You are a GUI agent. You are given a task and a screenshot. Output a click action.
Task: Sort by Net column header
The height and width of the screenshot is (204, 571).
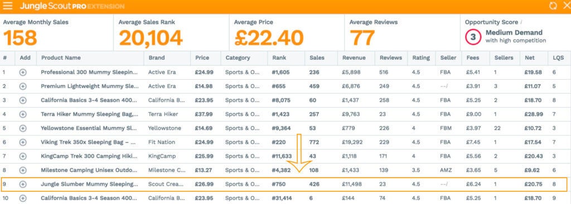[530, 57]
